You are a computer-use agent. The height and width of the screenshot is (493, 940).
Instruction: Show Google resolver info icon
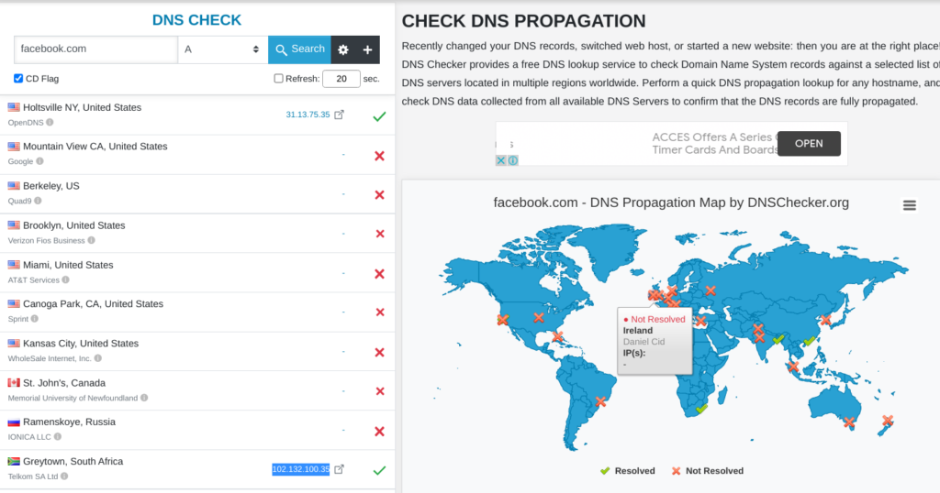(x=39, y=161)
